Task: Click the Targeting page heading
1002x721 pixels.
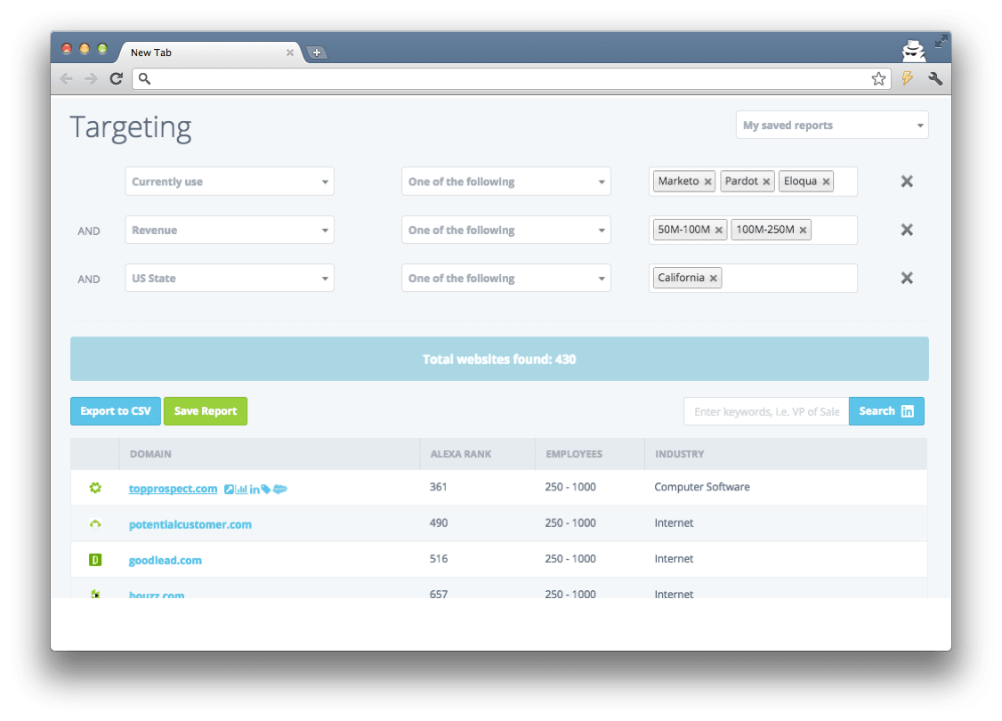Action: pos(130,128)
